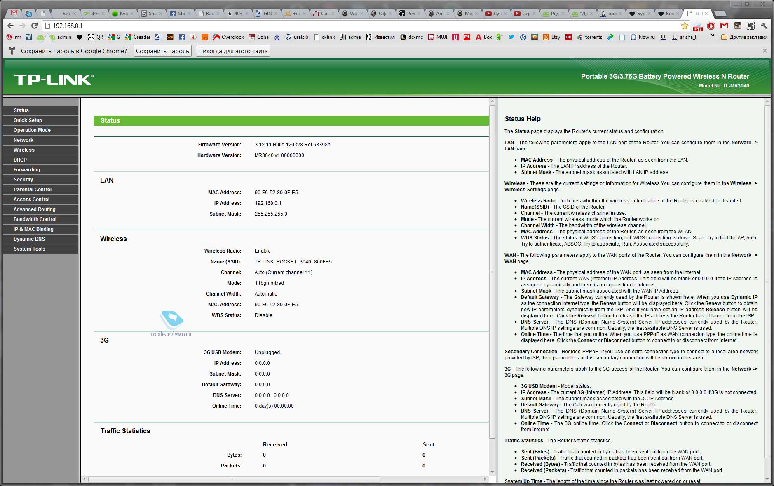
Task: Open Operation Mode menu item
Action: [x=41, y=130]
